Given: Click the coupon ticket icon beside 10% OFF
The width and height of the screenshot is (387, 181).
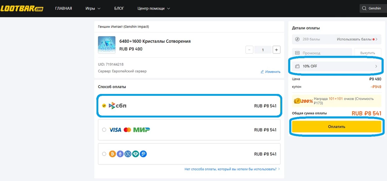Looking at the screenshot, I should [x=298, y=66].
